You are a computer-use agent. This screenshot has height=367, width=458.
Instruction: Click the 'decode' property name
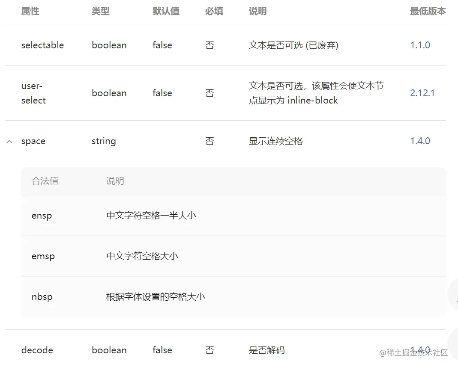click(37, 350)
